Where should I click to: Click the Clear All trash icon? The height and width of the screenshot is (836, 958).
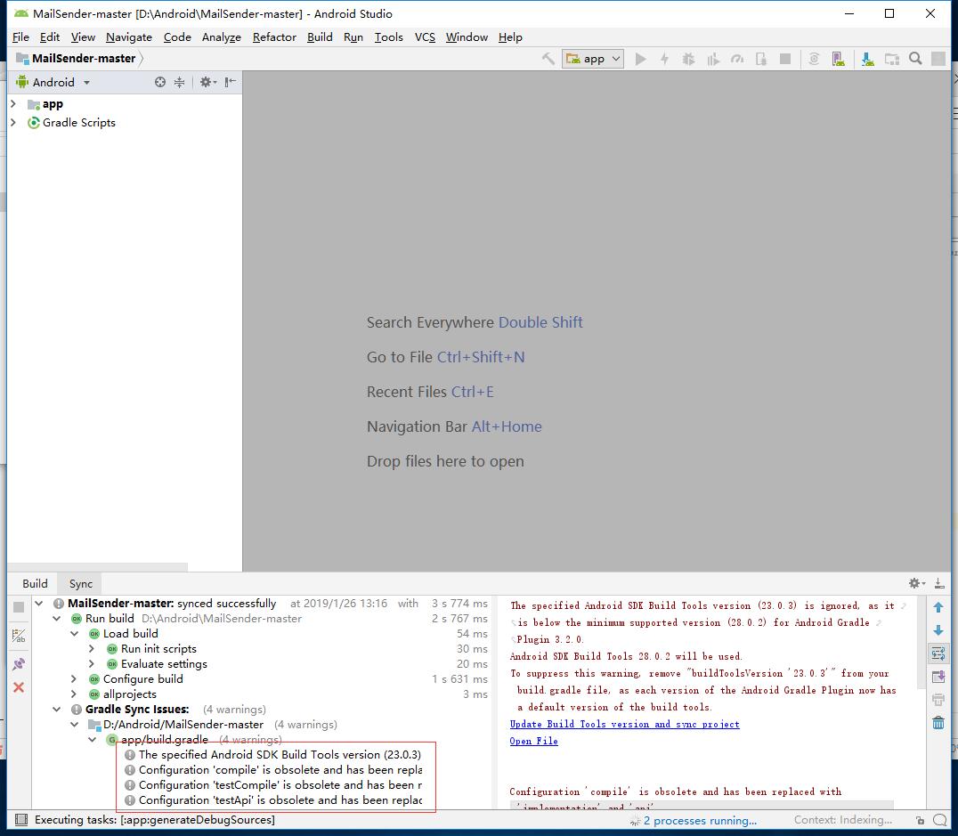click(938, 723)
